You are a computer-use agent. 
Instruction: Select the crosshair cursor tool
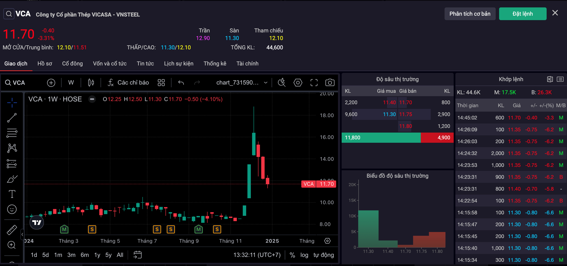point(12,102)
